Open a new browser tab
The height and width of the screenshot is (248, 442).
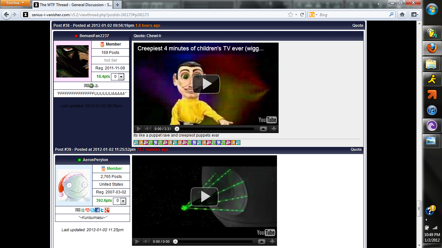pyautogui.click(x=117, y=5)
